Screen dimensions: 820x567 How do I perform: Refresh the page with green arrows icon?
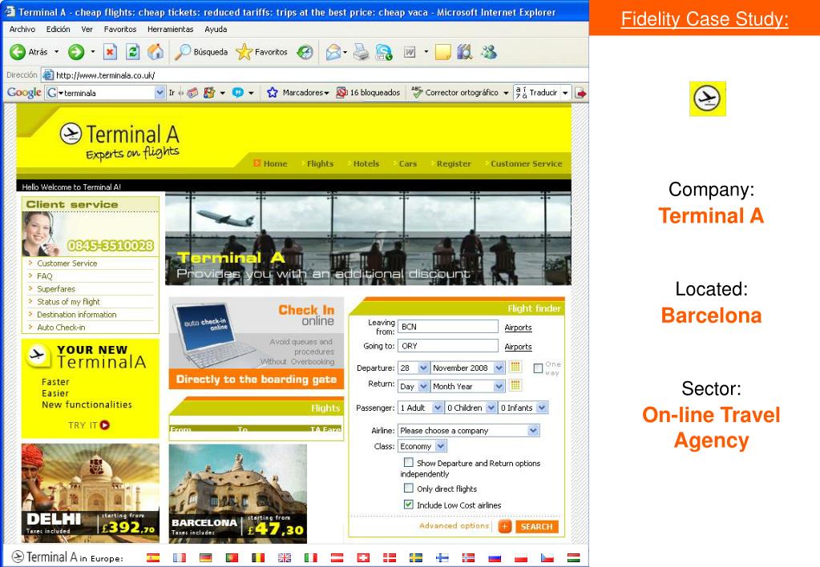point(133,52)
